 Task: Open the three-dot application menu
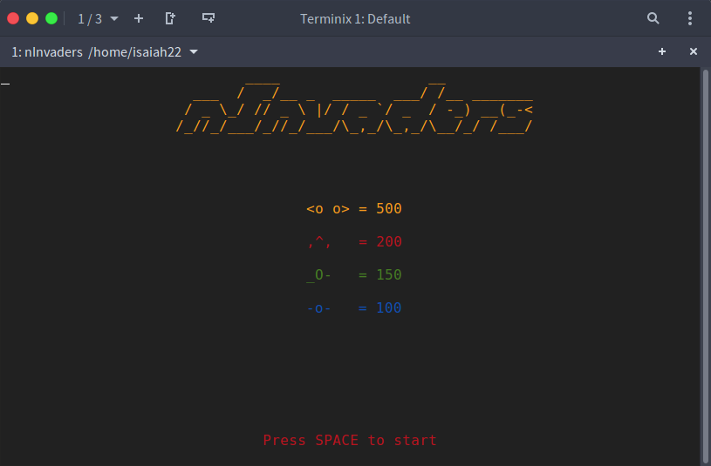tap(690, 18)
